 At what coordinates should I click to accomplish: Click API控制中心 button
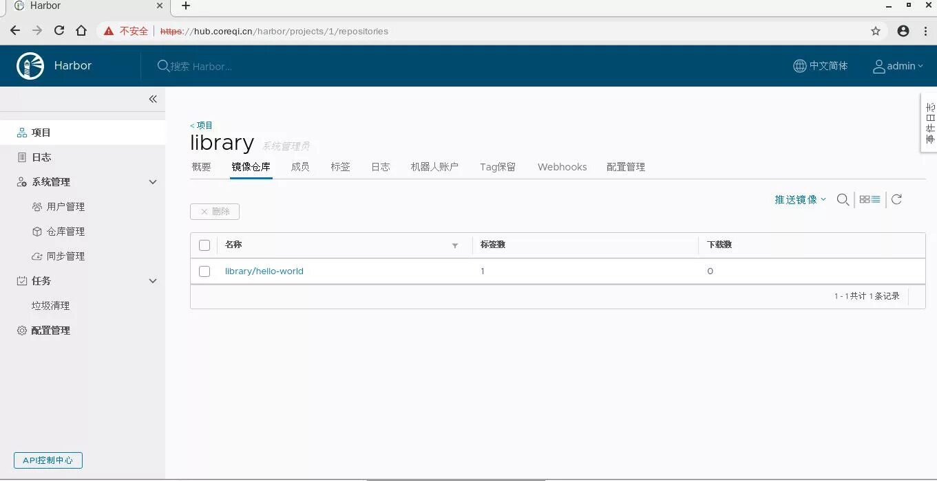pos(48,460)
